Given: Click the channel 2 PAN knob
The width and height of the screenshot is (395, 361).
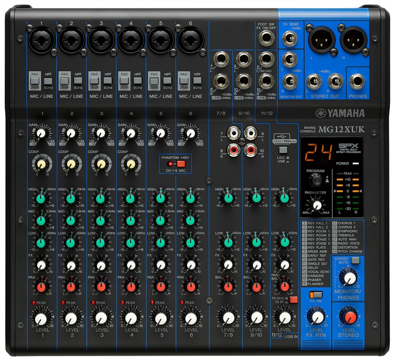Looking at the screenshot, I should [71, 287].
